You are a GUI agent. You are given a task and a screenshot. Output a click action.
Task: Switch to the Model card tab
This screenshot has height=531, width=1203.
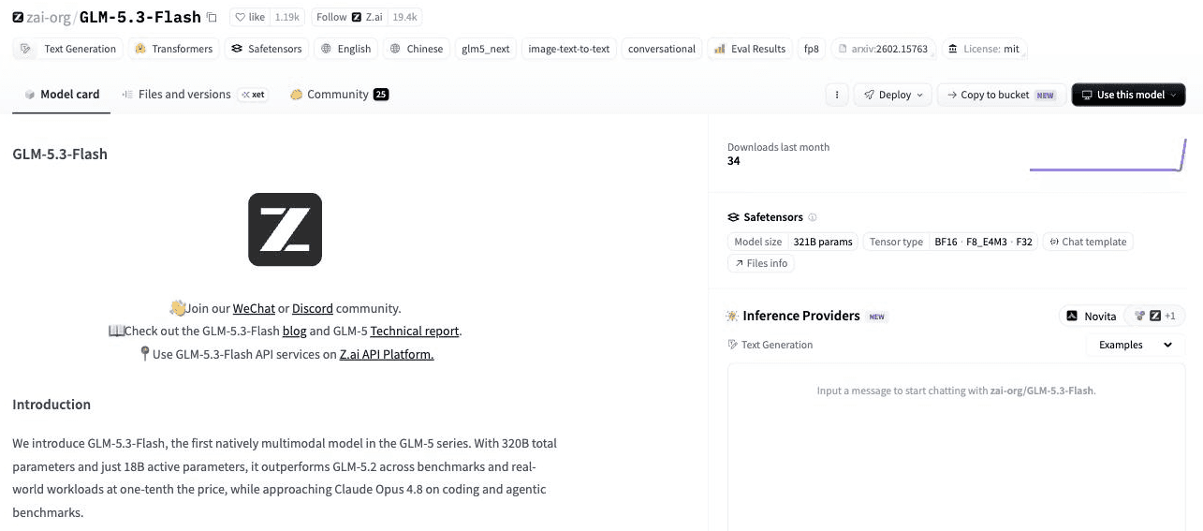pyautogui.click(x=62, y=95)
